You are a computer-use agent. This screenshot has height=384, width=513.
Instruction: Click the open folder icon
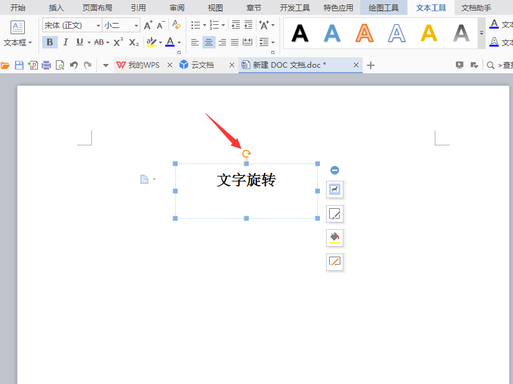click(5, 65)
